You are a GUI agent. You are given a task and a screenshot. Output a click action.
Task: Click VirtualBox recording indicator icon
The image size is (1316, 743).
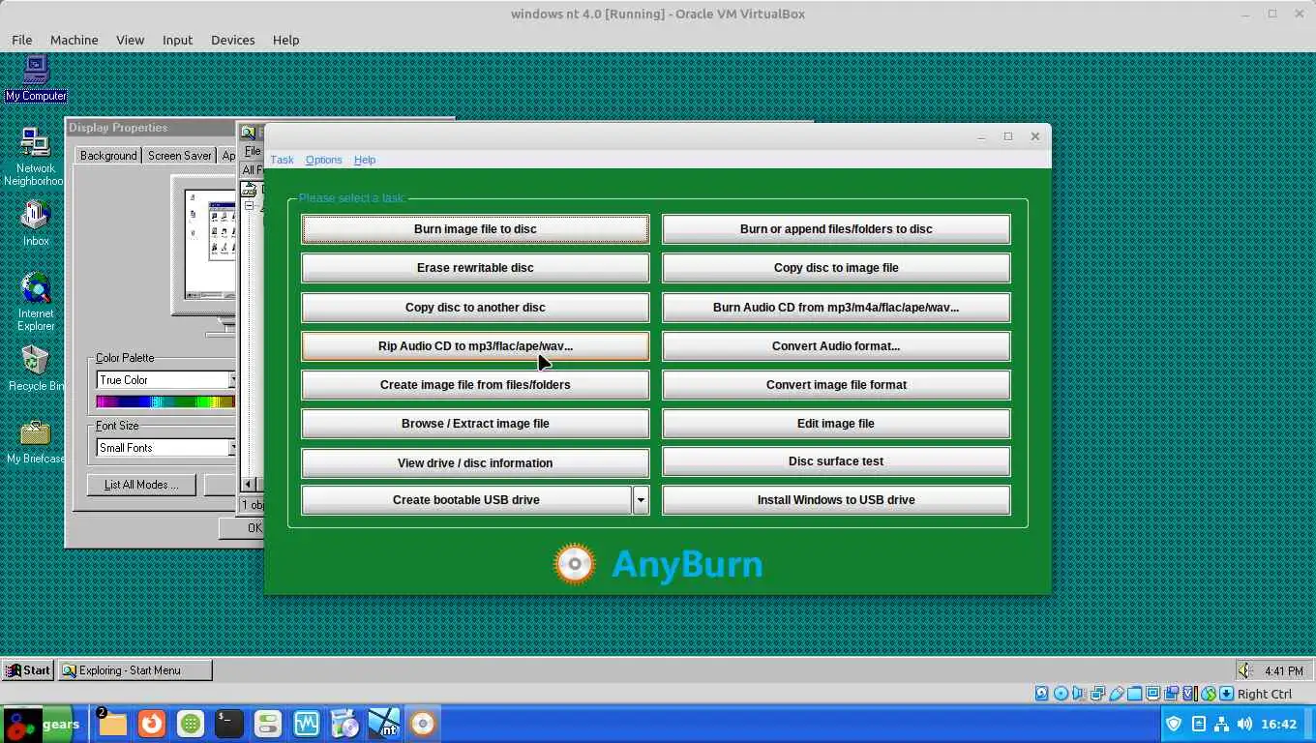1171,694
